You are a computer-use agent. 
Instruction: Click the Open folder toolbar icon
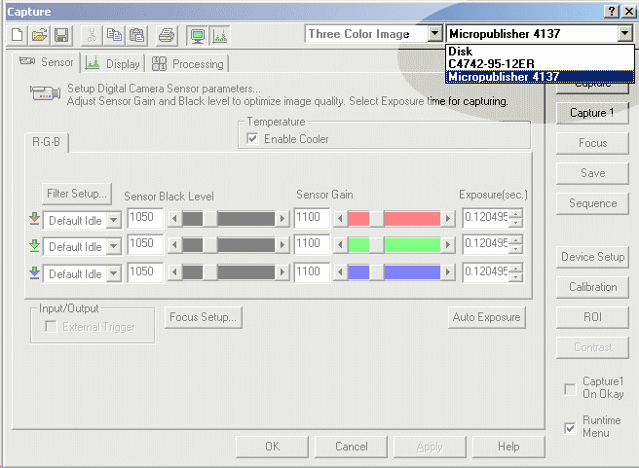pos(39,35)
